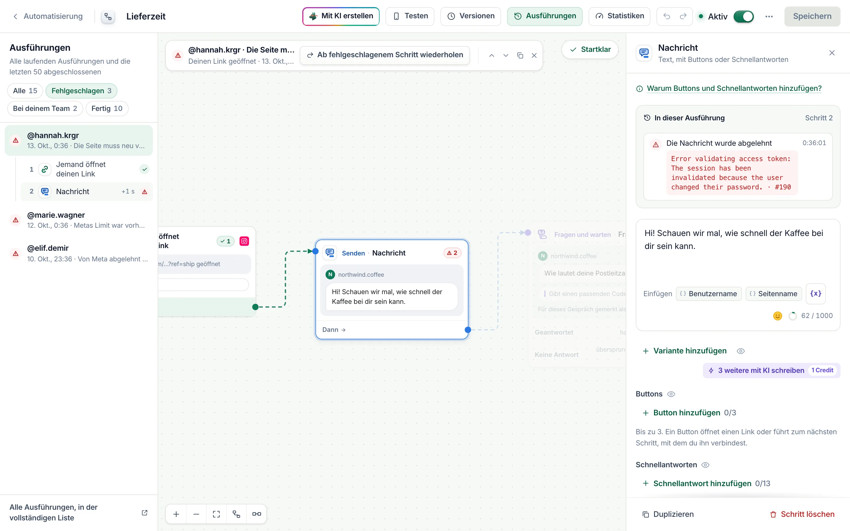This screenshot has height=531, width=850.
Task: Toggle eye icon beside Buttons heading
Action: coord(671,394)
